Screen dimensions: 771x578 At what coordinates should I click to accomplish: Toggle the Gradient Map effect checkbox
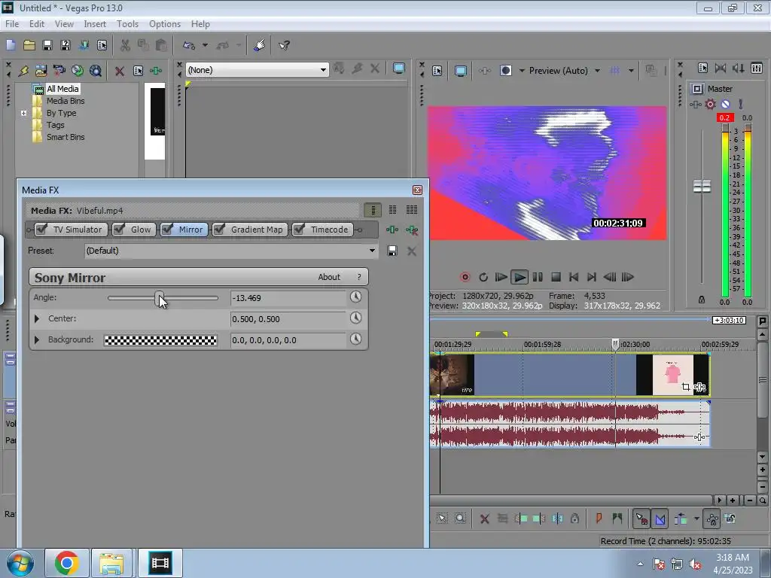pyautogui.click(x=219, y=229)
